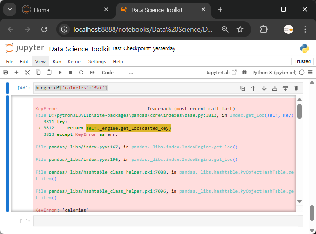This screenshot has width=316, height=234.
Task: Insert a cell below from the cell 46 toolbar
Action: pyautogui.click(x=285, y=88)
